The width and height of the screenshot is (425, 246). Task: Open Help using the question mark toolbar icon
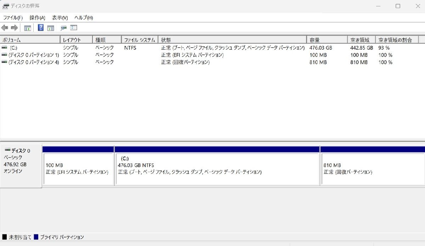click(x=40, y=27)
